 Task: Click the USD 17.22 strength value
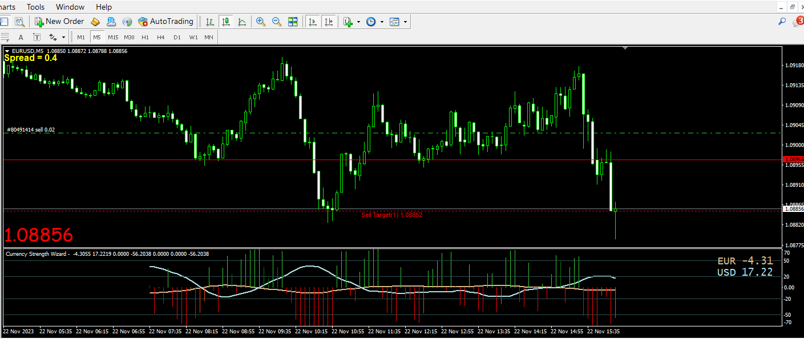(x=745, y=272)
